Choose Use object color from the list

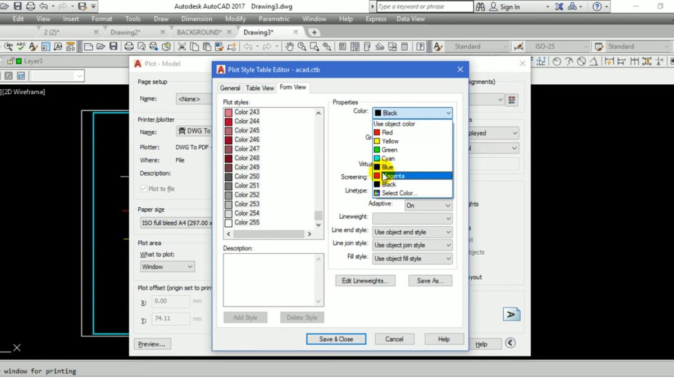pos(412,124)
